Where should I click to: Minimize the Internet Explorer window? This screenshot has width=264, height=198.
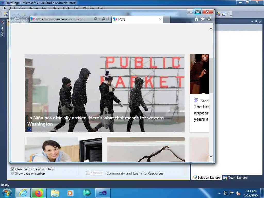(191, 12)
